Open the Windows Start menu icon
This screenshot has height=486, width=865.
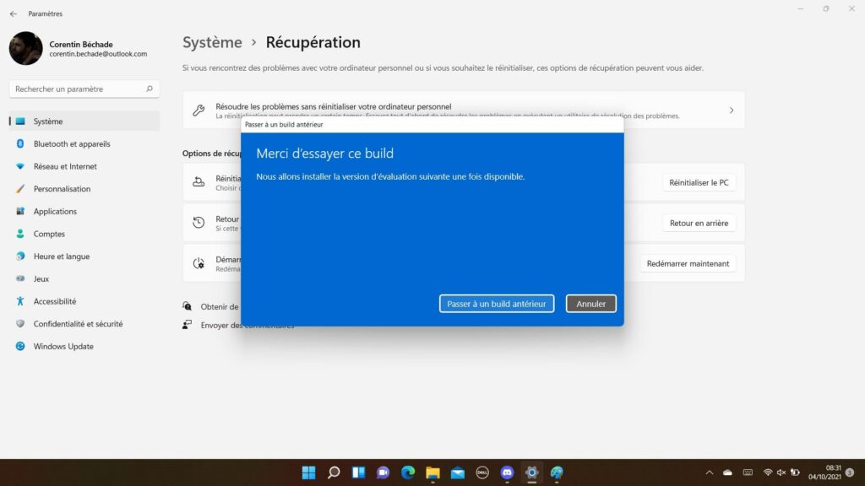click(309, 472)
